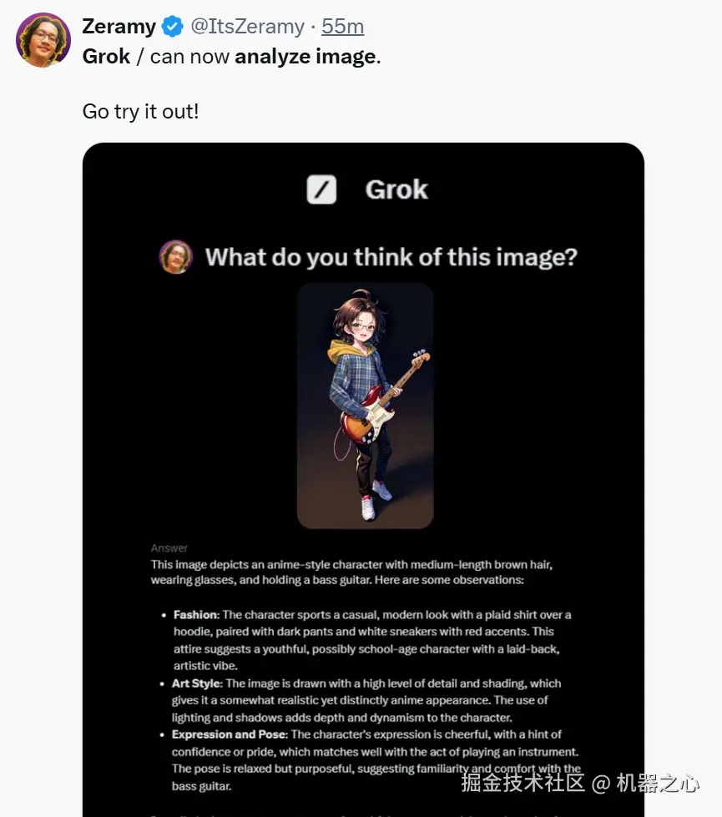The width and height of the screenshot is (722, 817).
Task: Open Zeramy's profile avatar photo
Action: [43, 40]
